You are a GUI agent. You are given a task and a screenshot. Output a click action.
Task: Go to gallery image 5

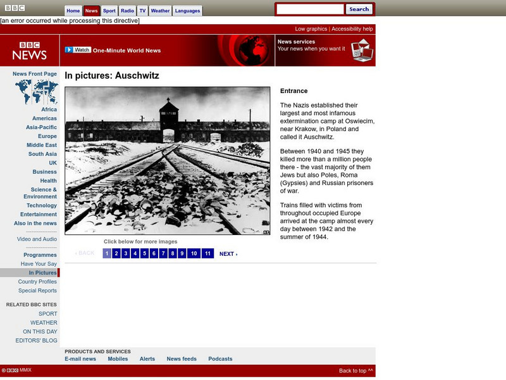pos(145,253)
